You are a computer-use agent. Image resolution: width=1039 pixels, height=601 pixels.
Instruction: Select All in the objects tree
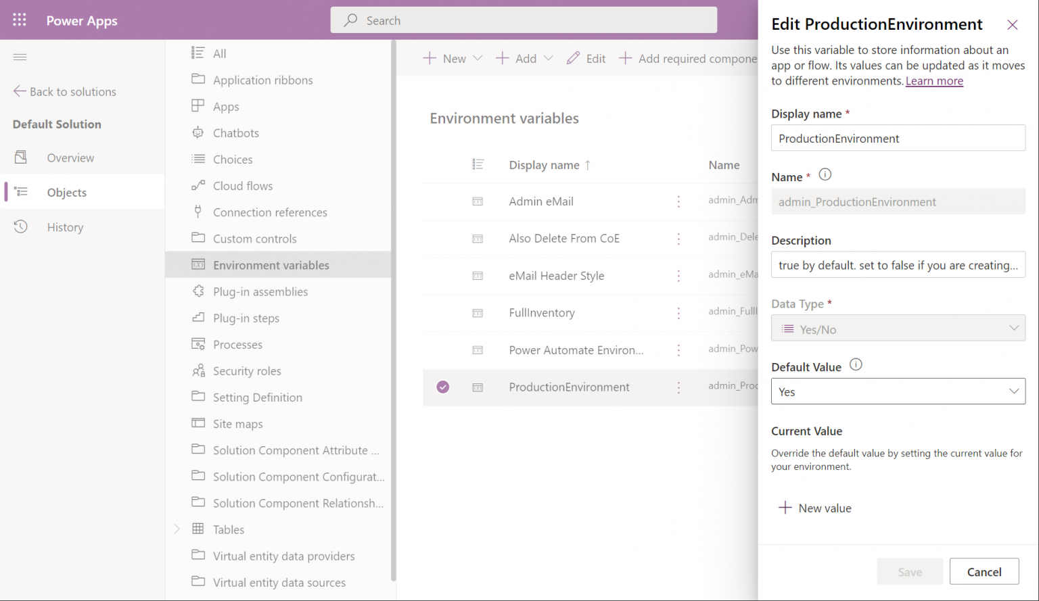[x=220, y=53]
